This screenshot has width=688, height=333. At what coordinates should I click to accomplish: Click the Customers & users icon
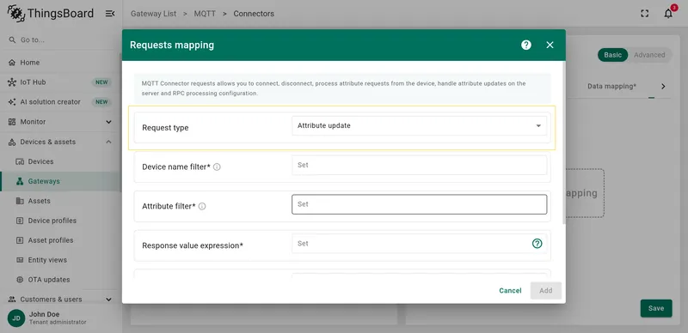(x=12, y=300)
